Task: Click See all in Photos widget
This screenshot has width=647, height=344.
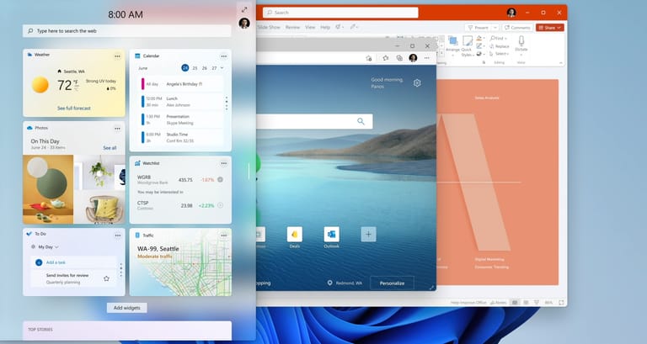Action: 110,147
